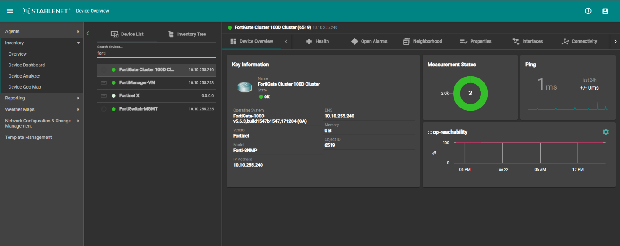Select Fortinet X in device list
620x246 pixels.
[x=157, y=95]
